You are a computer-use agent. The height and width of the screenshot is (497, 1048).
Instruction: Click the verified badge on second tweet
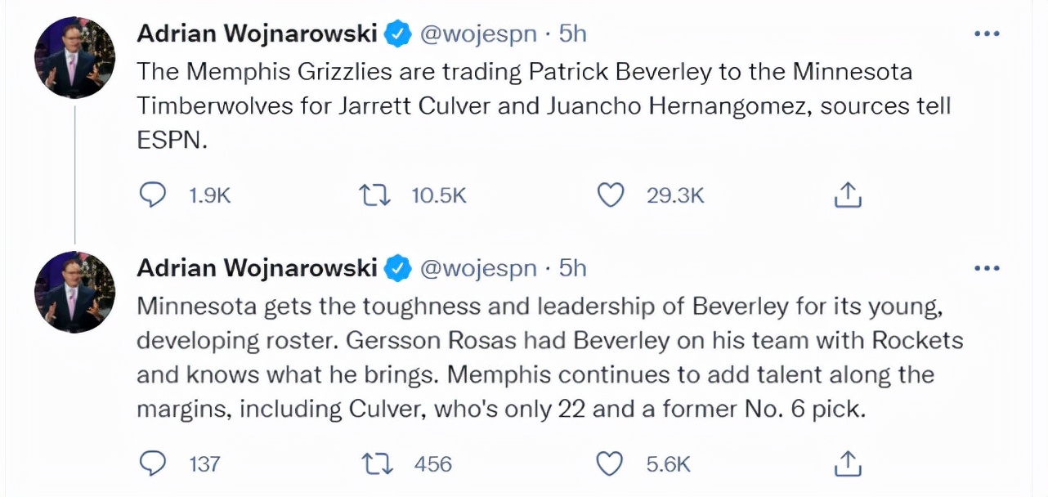tap(398, 268)
